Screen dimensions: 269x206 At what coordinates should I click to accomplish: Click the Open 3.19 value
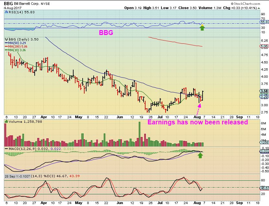tap(133, 8)
